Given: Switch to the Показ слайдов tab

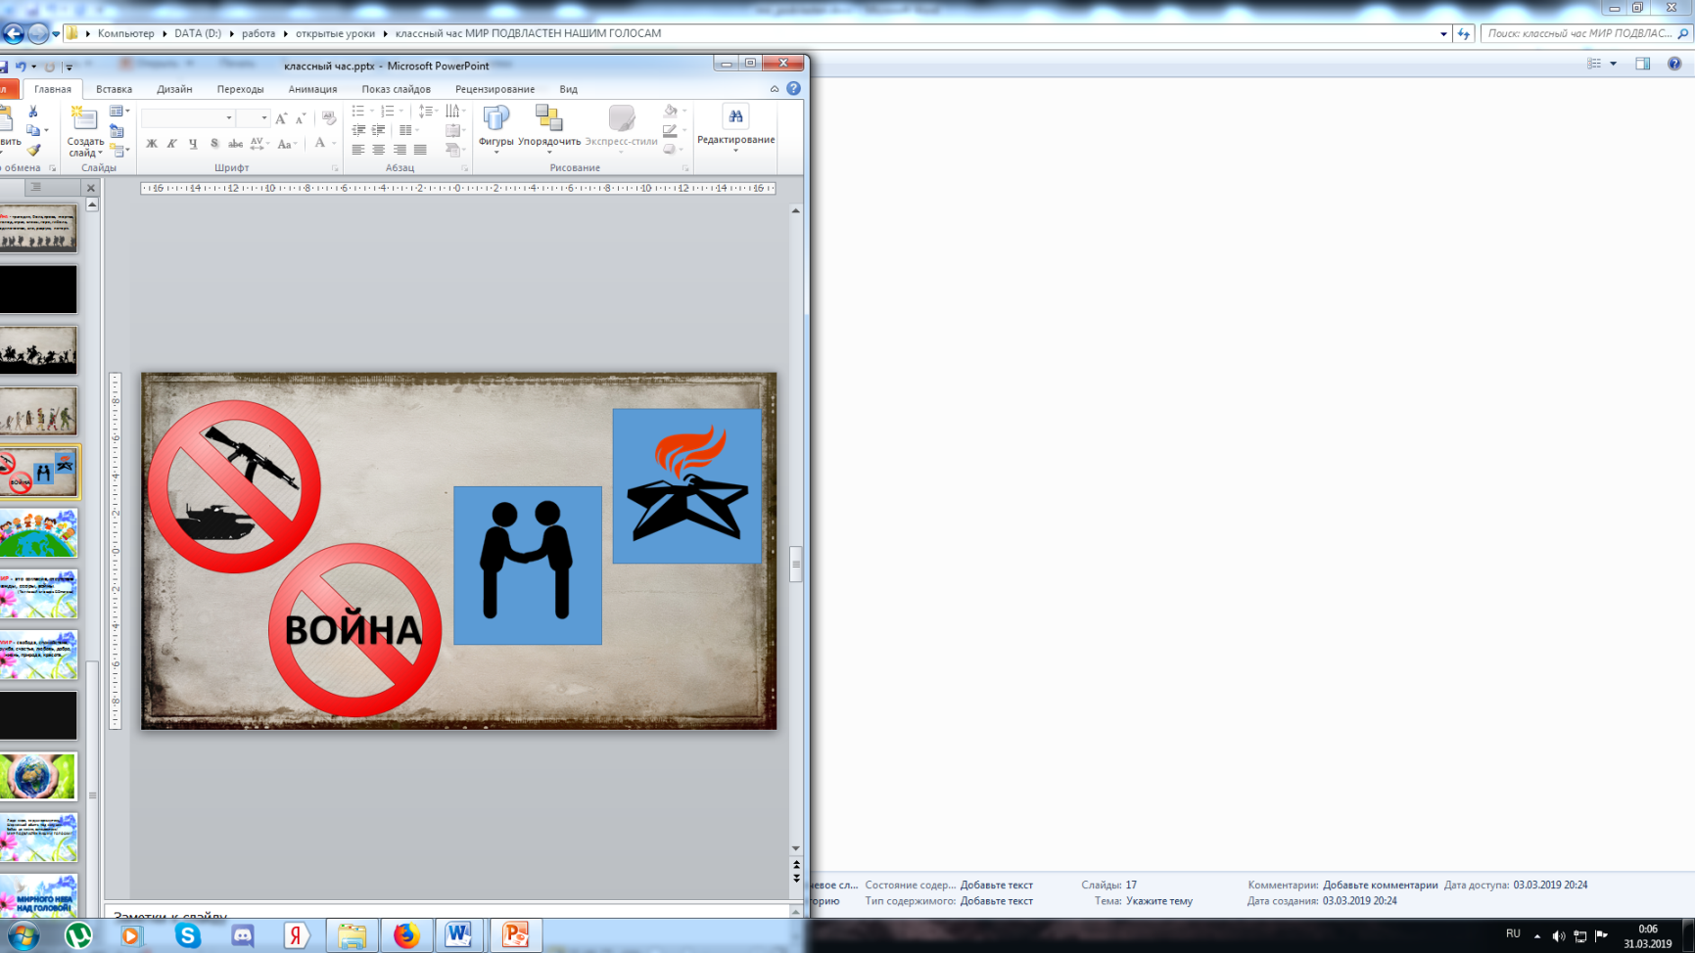Looking at the screenshot, I should (396, 89).
